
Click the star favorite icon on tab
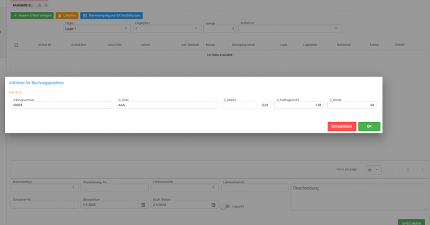[39, 5]
